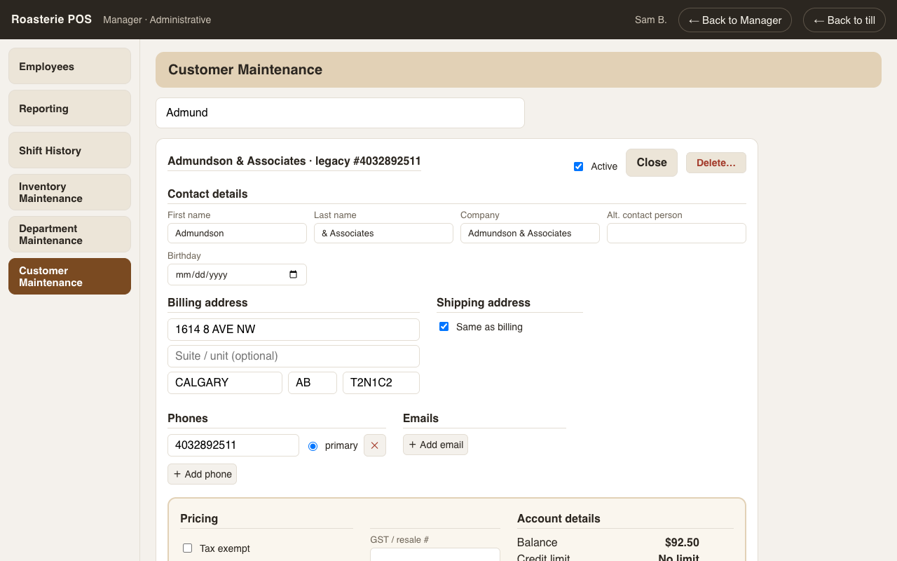Click the Roasterie POS title
The image size is (897, 561).
(51, 20)
